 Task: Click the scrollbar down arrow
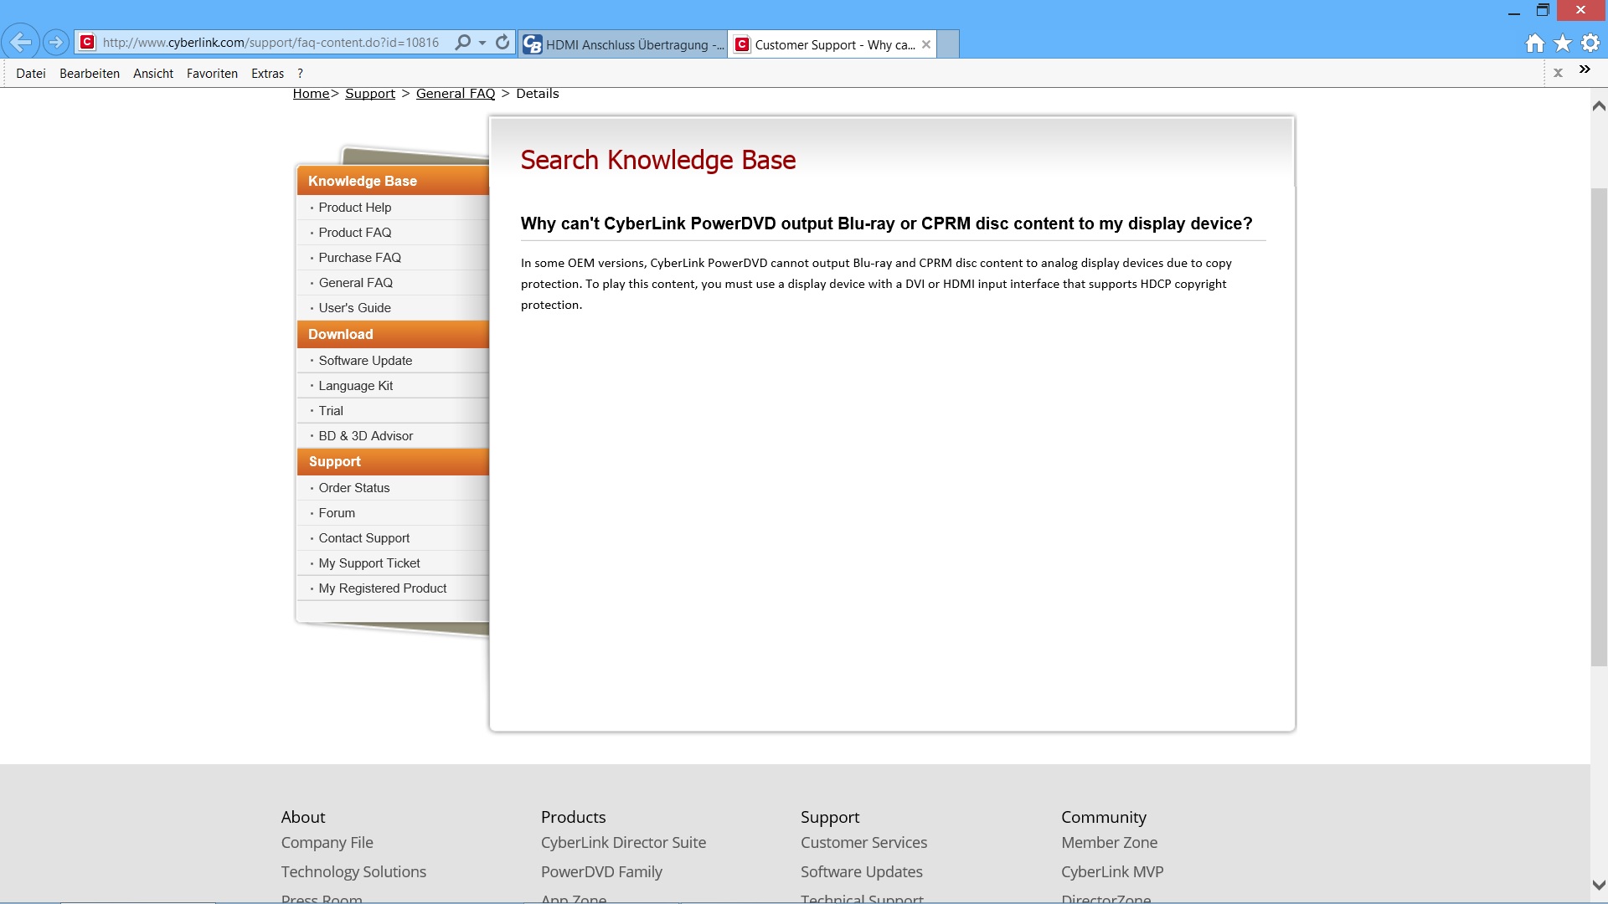[1598, 885]
